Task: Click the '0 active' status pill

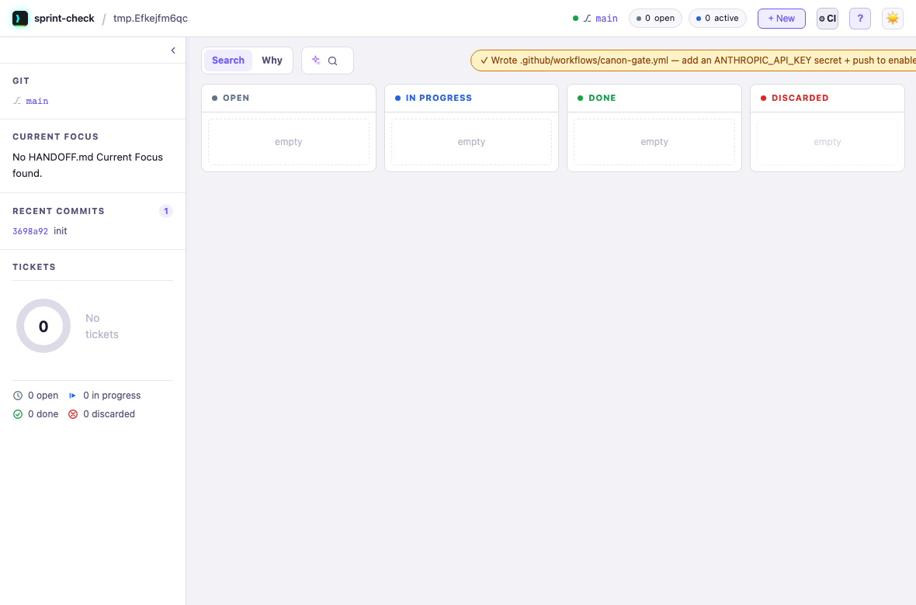Action: click(x=717, y=18)
